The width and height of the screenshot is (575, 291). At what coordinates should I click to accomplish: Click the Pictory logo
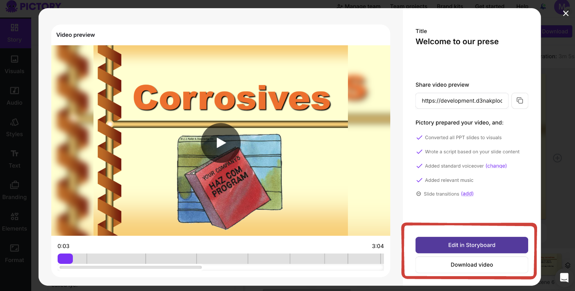coord(33,6)
